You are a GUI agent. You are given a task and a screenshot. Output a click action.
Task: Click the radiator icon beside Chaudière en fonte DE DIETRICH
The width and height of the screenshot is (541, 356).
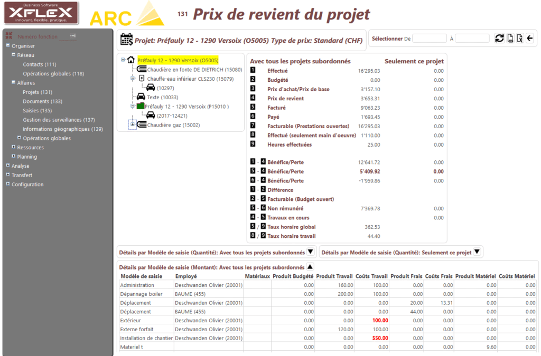click(x=142, y=69)
